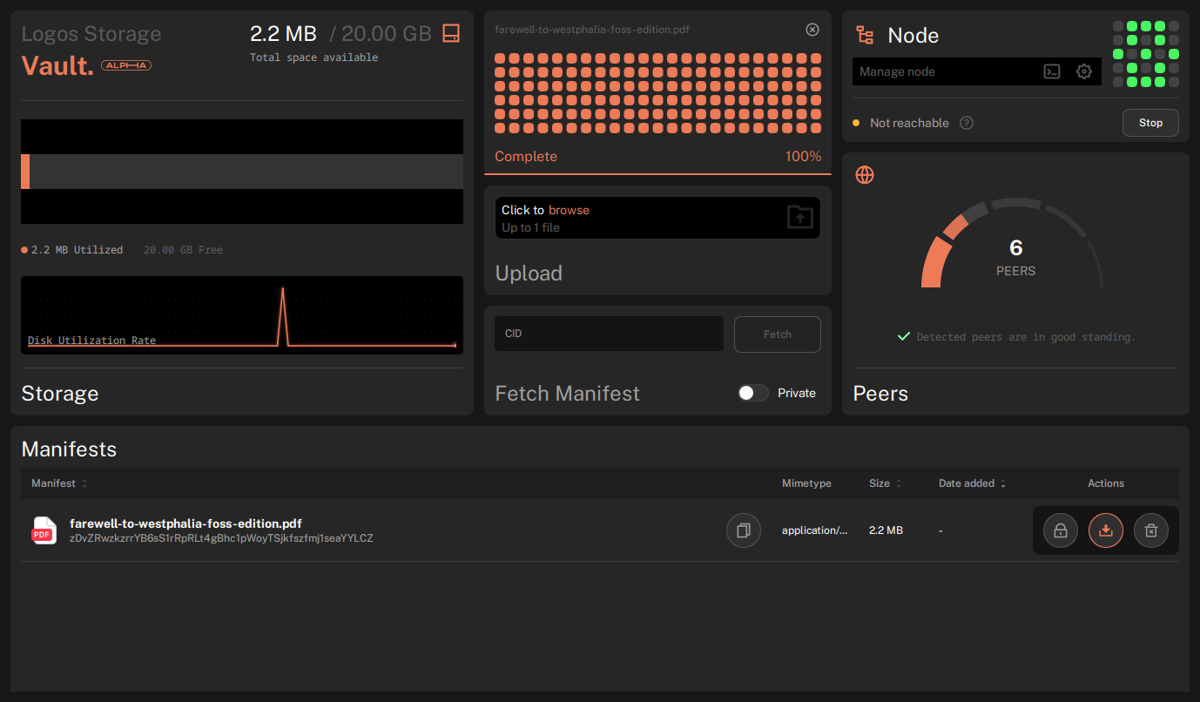Sort manifests by Manifest name

click(59, 483)
